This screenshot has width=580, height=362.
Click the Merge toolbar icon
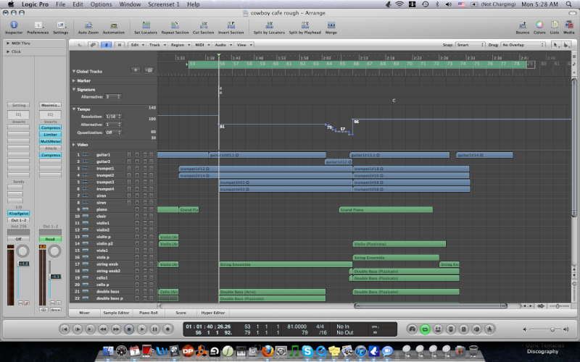point(331,25)
